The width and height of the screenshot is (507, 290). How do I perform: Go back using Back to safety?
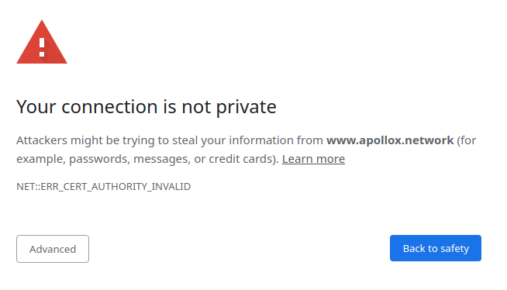point(436,248)
